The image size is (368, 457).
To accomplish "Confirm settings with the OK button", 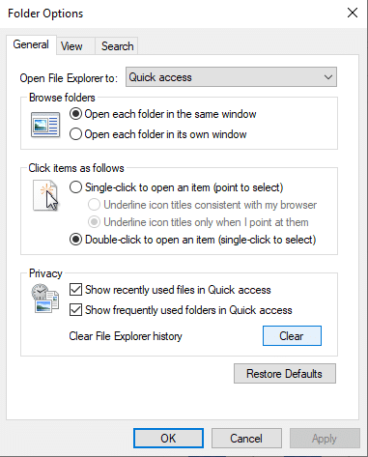I will 168,439.
